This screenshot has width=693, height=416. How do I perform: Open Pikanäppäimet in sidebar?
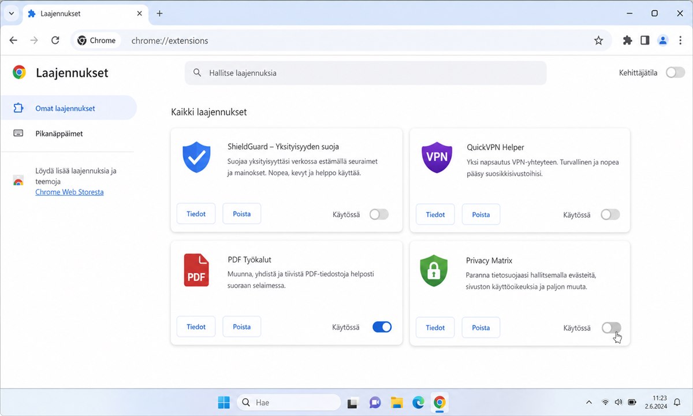(x=68, y=133)
